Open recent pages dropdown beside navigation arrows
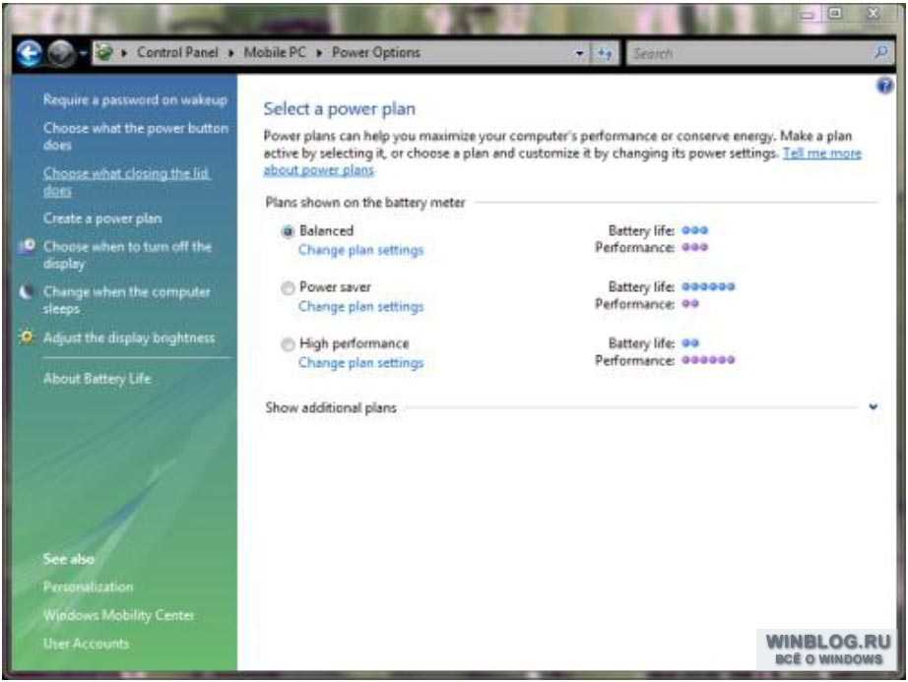 pos(83,54)
